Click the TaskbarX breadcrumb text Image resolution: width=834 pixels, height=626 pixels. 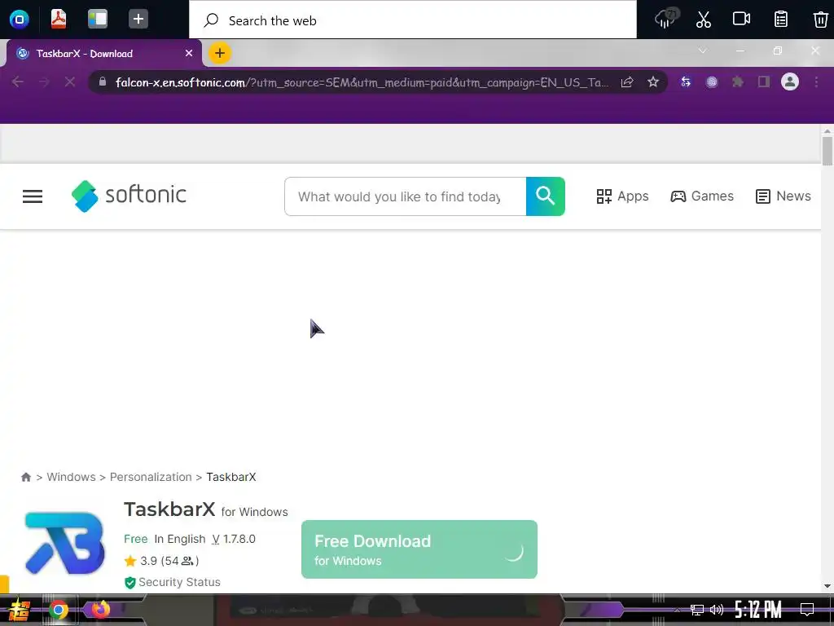(x=230, y=477)
